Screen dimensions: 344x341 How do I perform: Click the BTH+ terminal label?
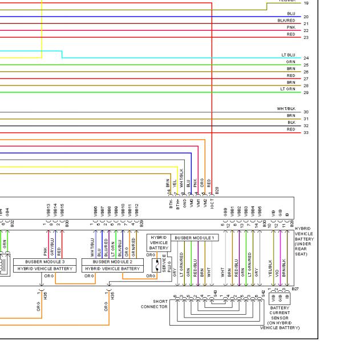[177, 204]
